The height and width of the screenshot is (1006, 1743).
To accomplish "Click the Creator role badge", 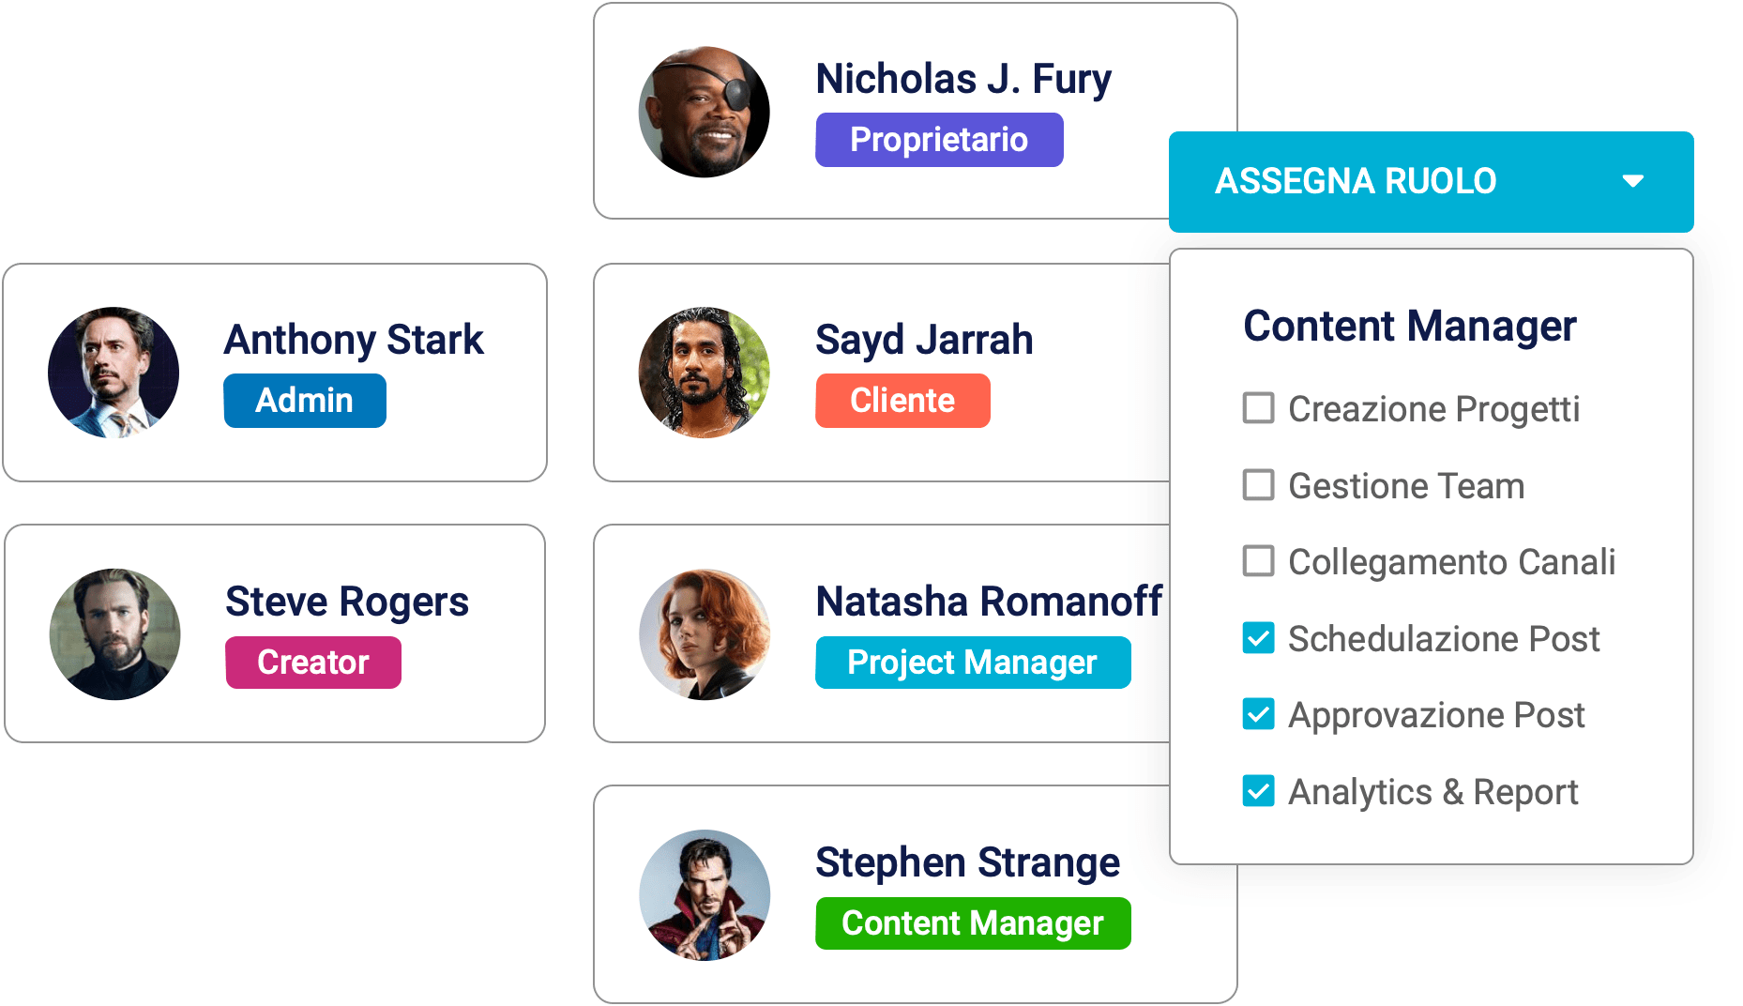I will [x=312, y=663].
